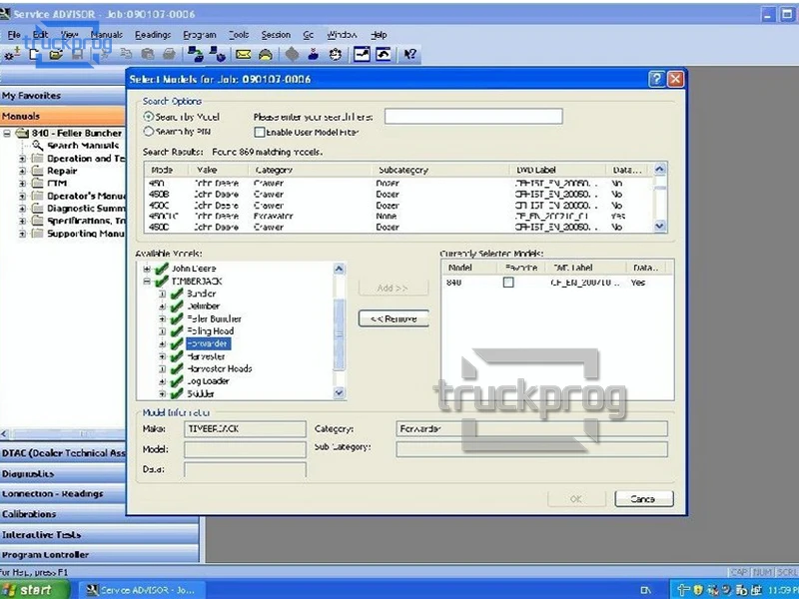Viewport: 799px width, 599px height.
Task: Select the Delimber category in tree
Action: (x=204, y=306)
